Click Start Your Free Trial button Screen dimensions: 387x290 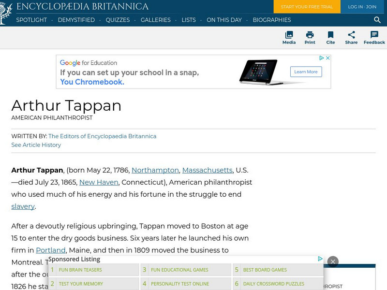(x=307, y=7)
